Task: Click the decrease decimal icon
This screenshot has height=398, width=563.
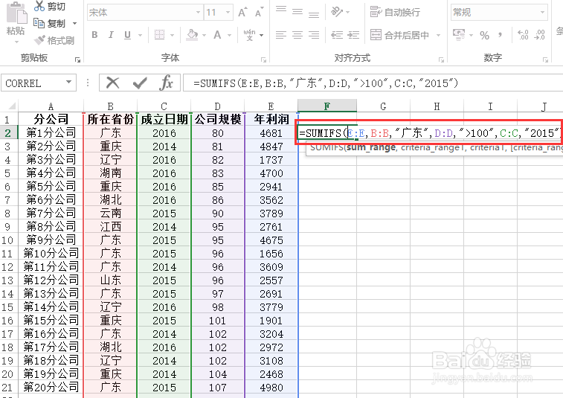Action: point(540,35)
